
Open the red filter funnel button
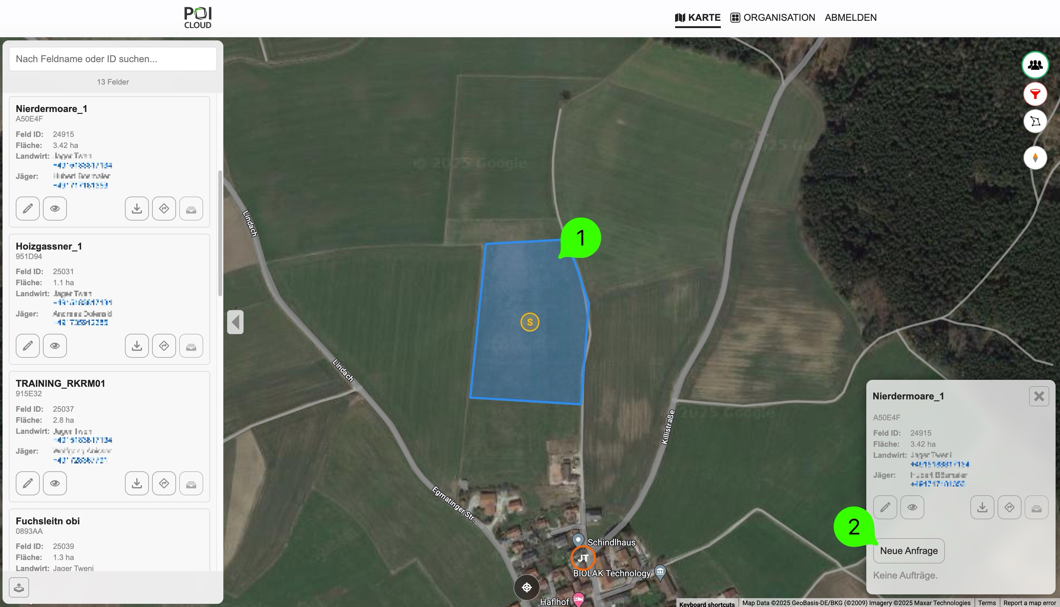coord(1035,94)
